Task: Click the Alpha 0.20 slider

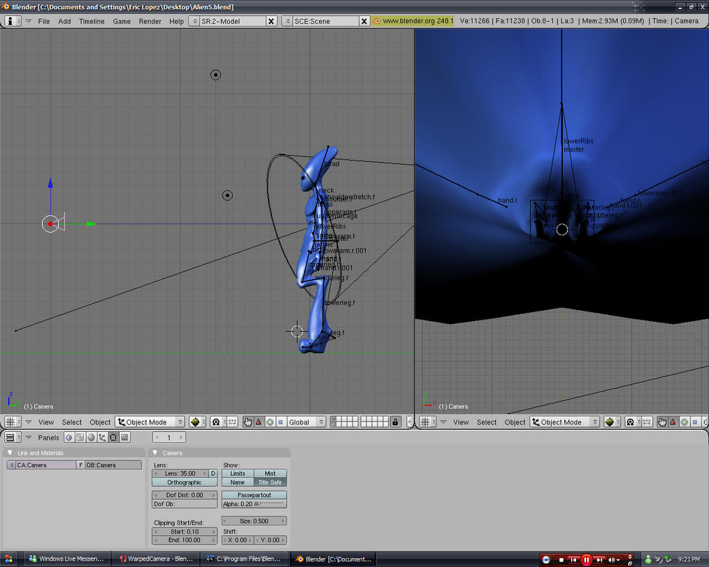Action: click(x=254, y=504)
